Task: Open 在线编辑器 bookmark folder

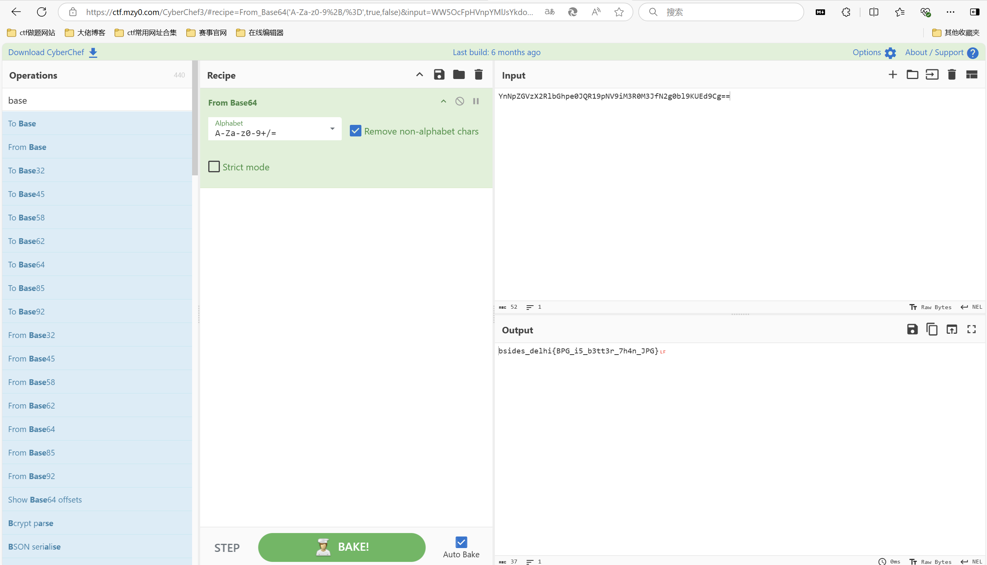Action: pyautogui.click(x=259, y=33)
